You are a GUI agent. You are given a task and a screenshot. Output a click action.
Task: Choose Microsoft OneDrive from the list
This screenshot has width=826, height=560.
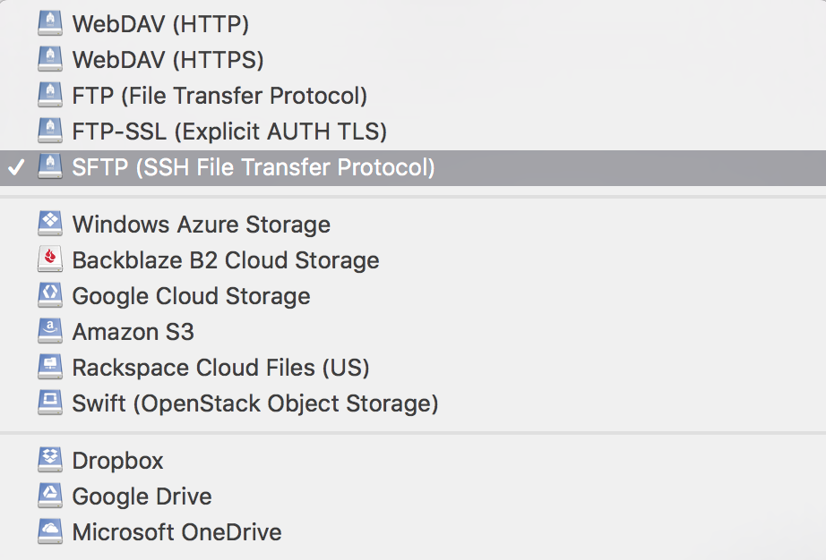(x=176, y=532)
